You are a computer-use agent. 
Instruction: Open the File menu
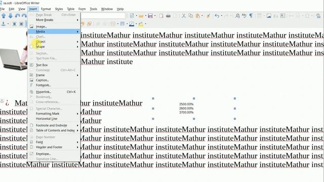3,9
